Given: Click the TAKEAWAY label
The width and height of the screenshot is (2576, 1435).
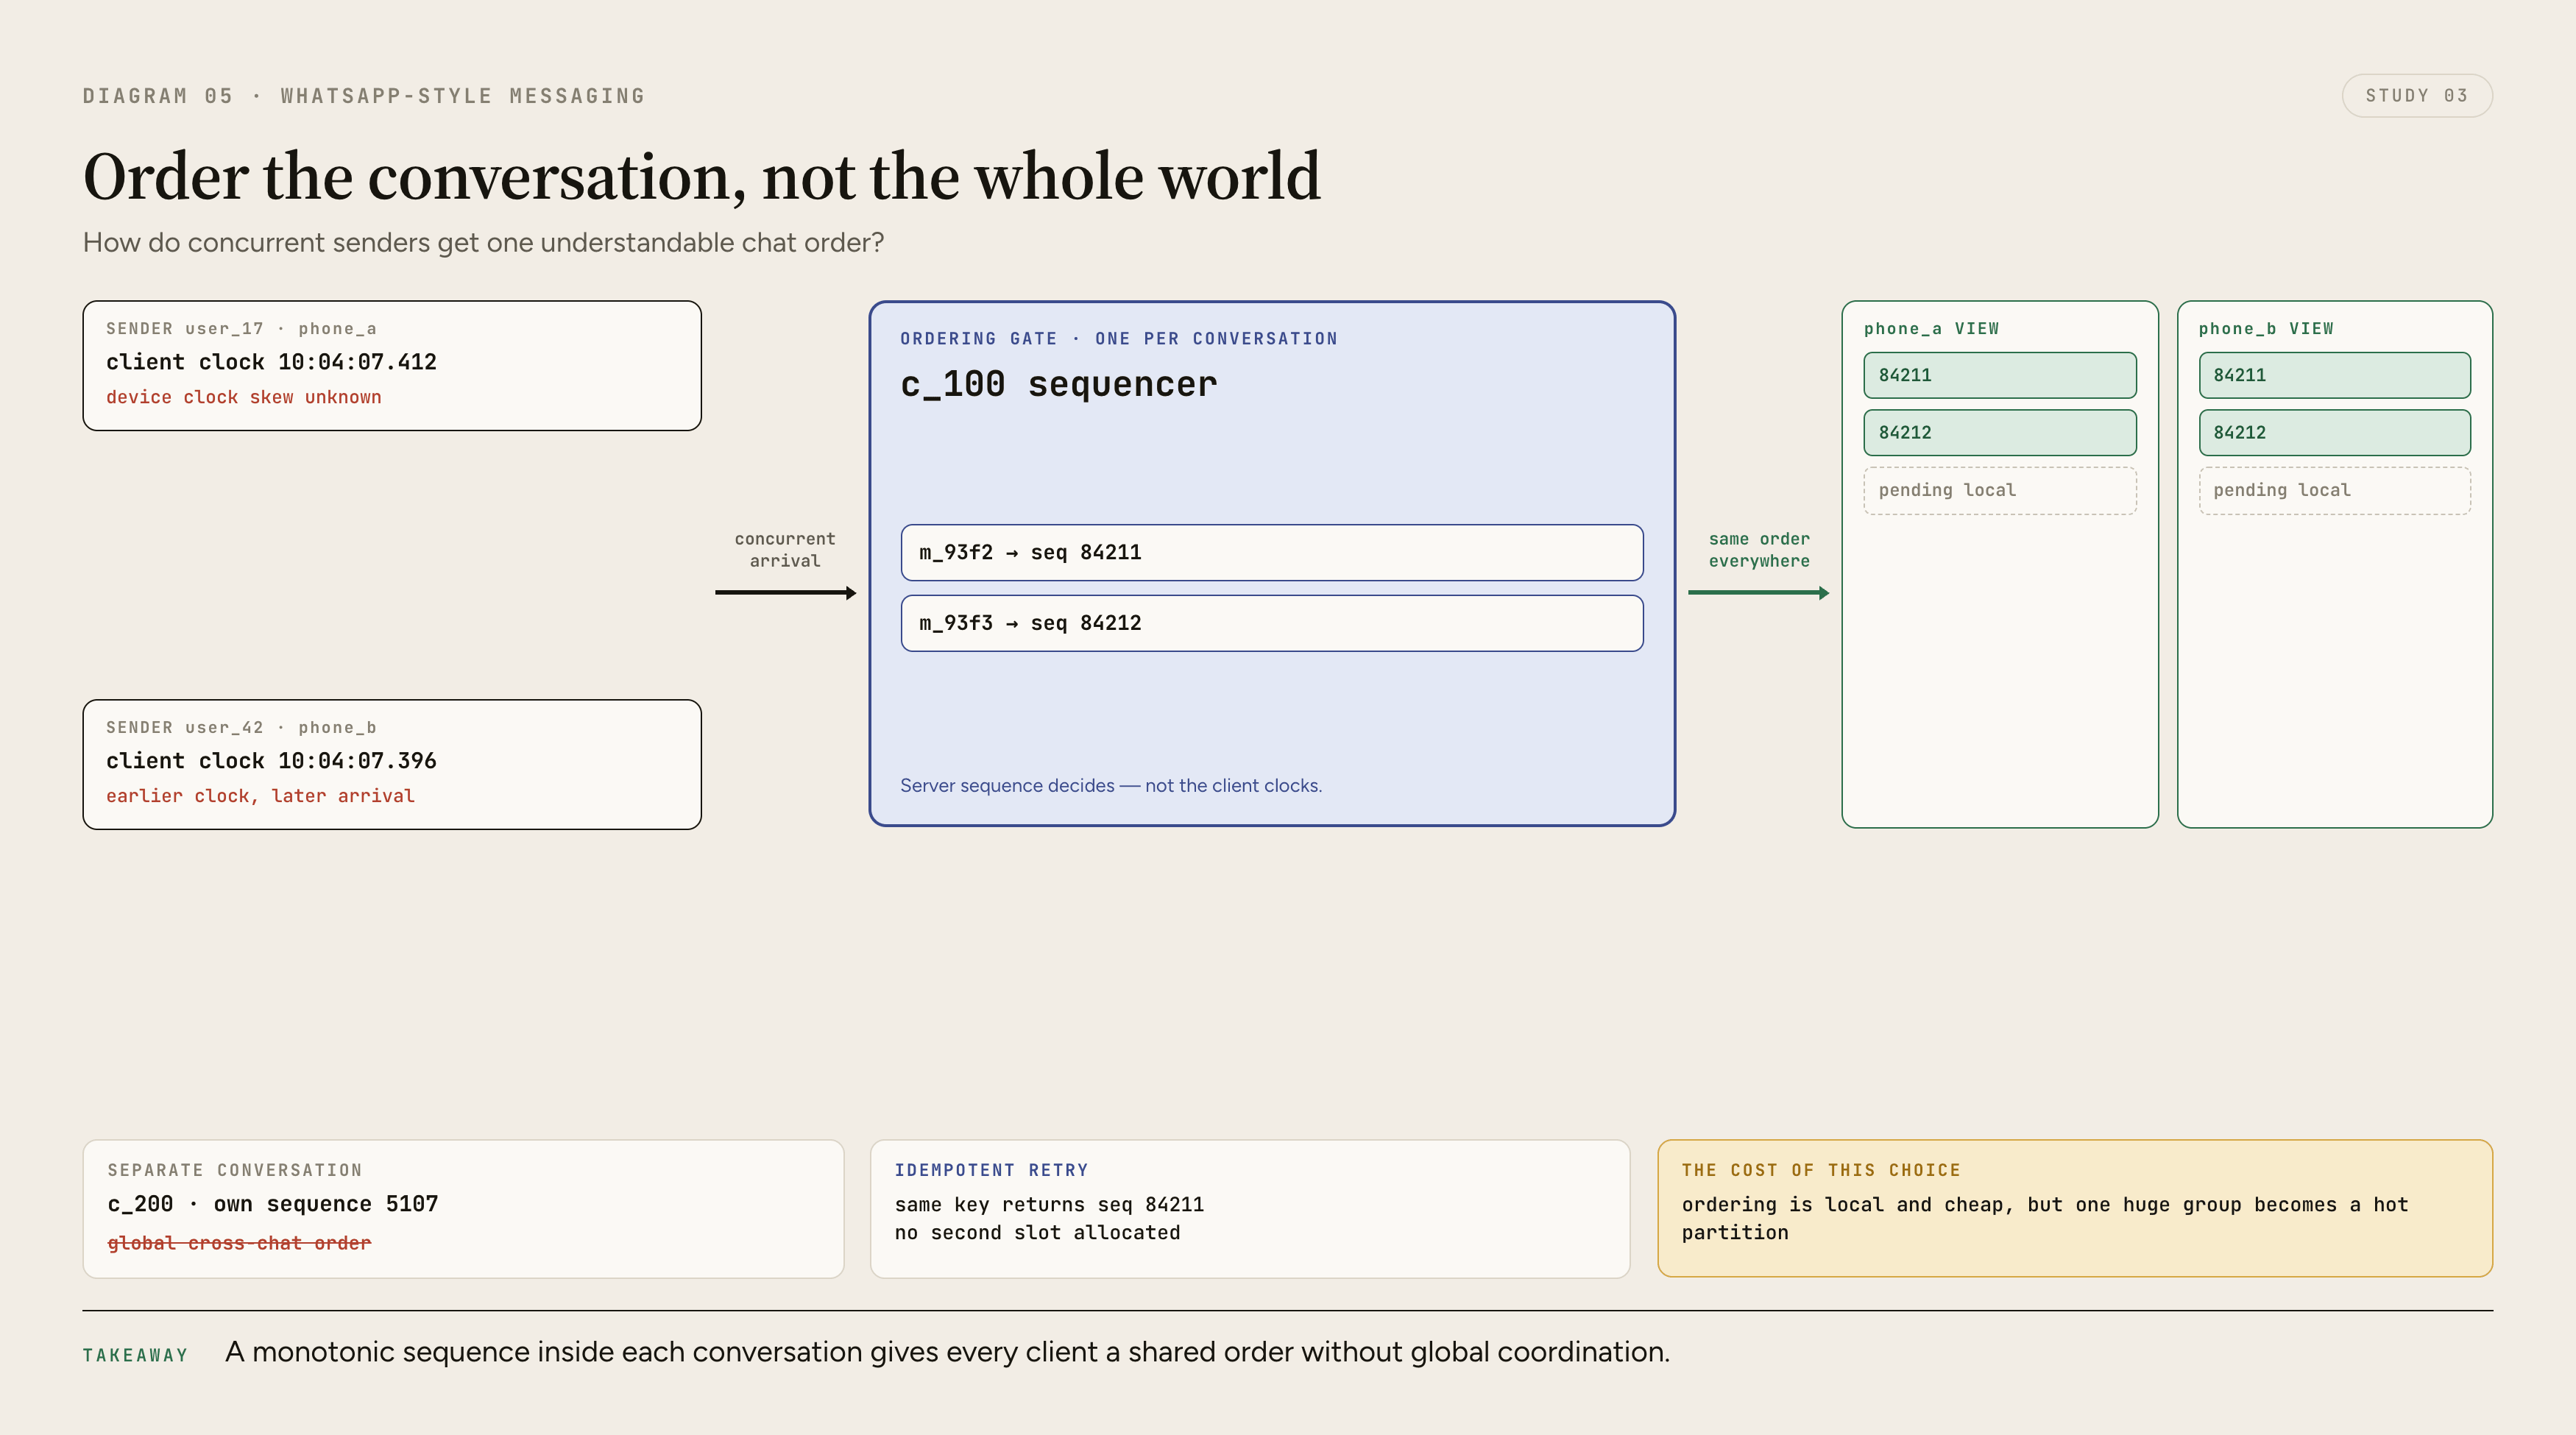Looking at the screenshot, I should [x=135, y=1355].
